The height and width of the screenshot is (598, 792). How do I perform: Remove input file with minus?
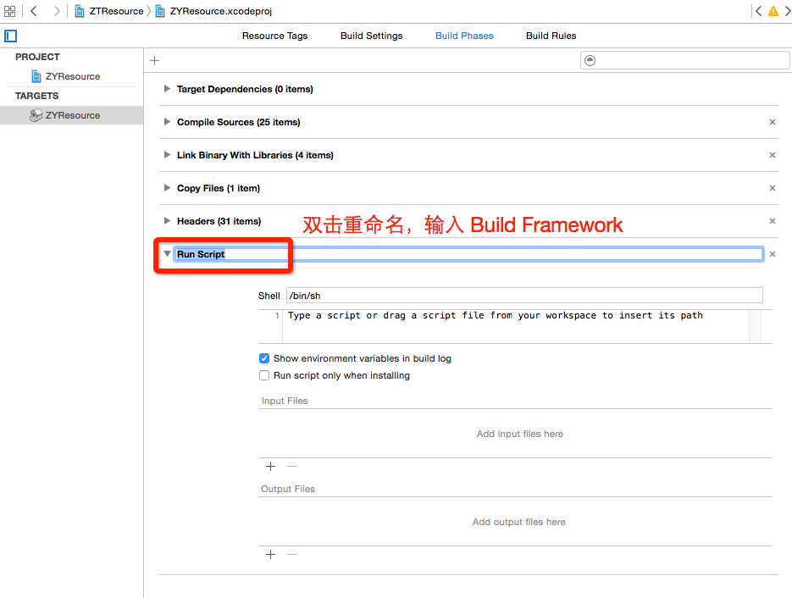pos(292,466)
